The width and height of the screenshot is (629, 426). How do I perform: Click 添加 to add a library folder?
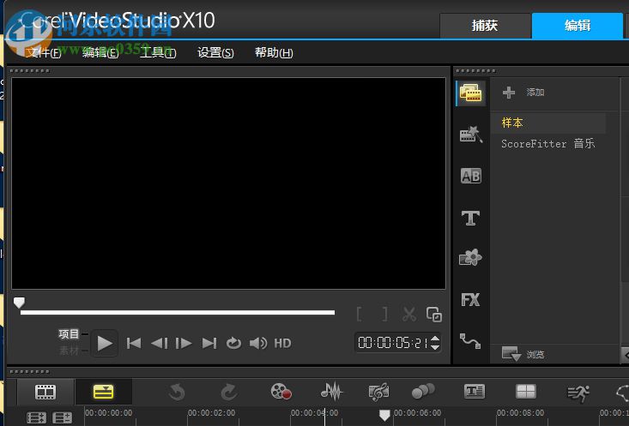523,93
